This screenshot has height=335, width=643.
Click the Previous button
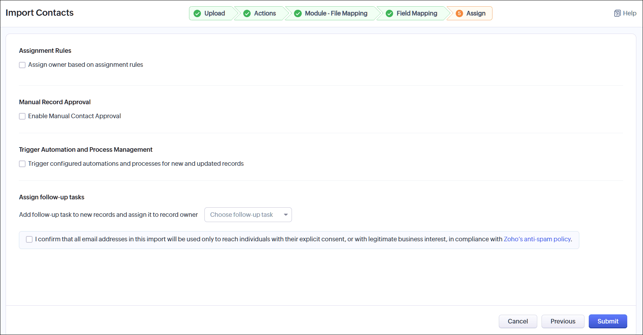coord(563,321)
